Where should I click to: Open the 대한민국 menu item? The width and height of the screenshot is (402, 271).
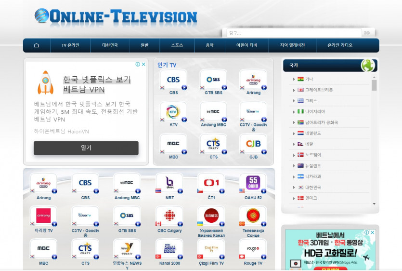tap(110, 45)
